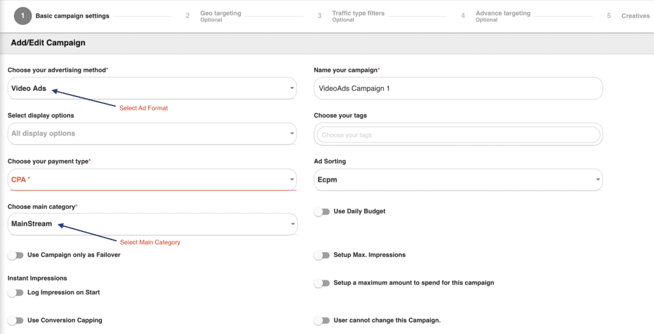This screenshot has height=334, width=654.
Task: Enable Use Conversion Capping toggle
Action: (x=15, y=321)
